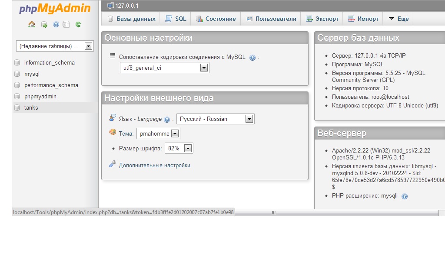Click the language icon beside Язык
The height and width of the screenshot is (260, 445).
click(113, 117)
